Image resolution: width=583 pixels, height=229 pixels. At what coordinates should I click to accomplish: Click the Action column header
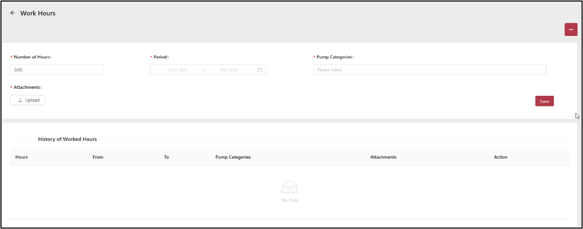pyautogui.click(x=501, y=157)
